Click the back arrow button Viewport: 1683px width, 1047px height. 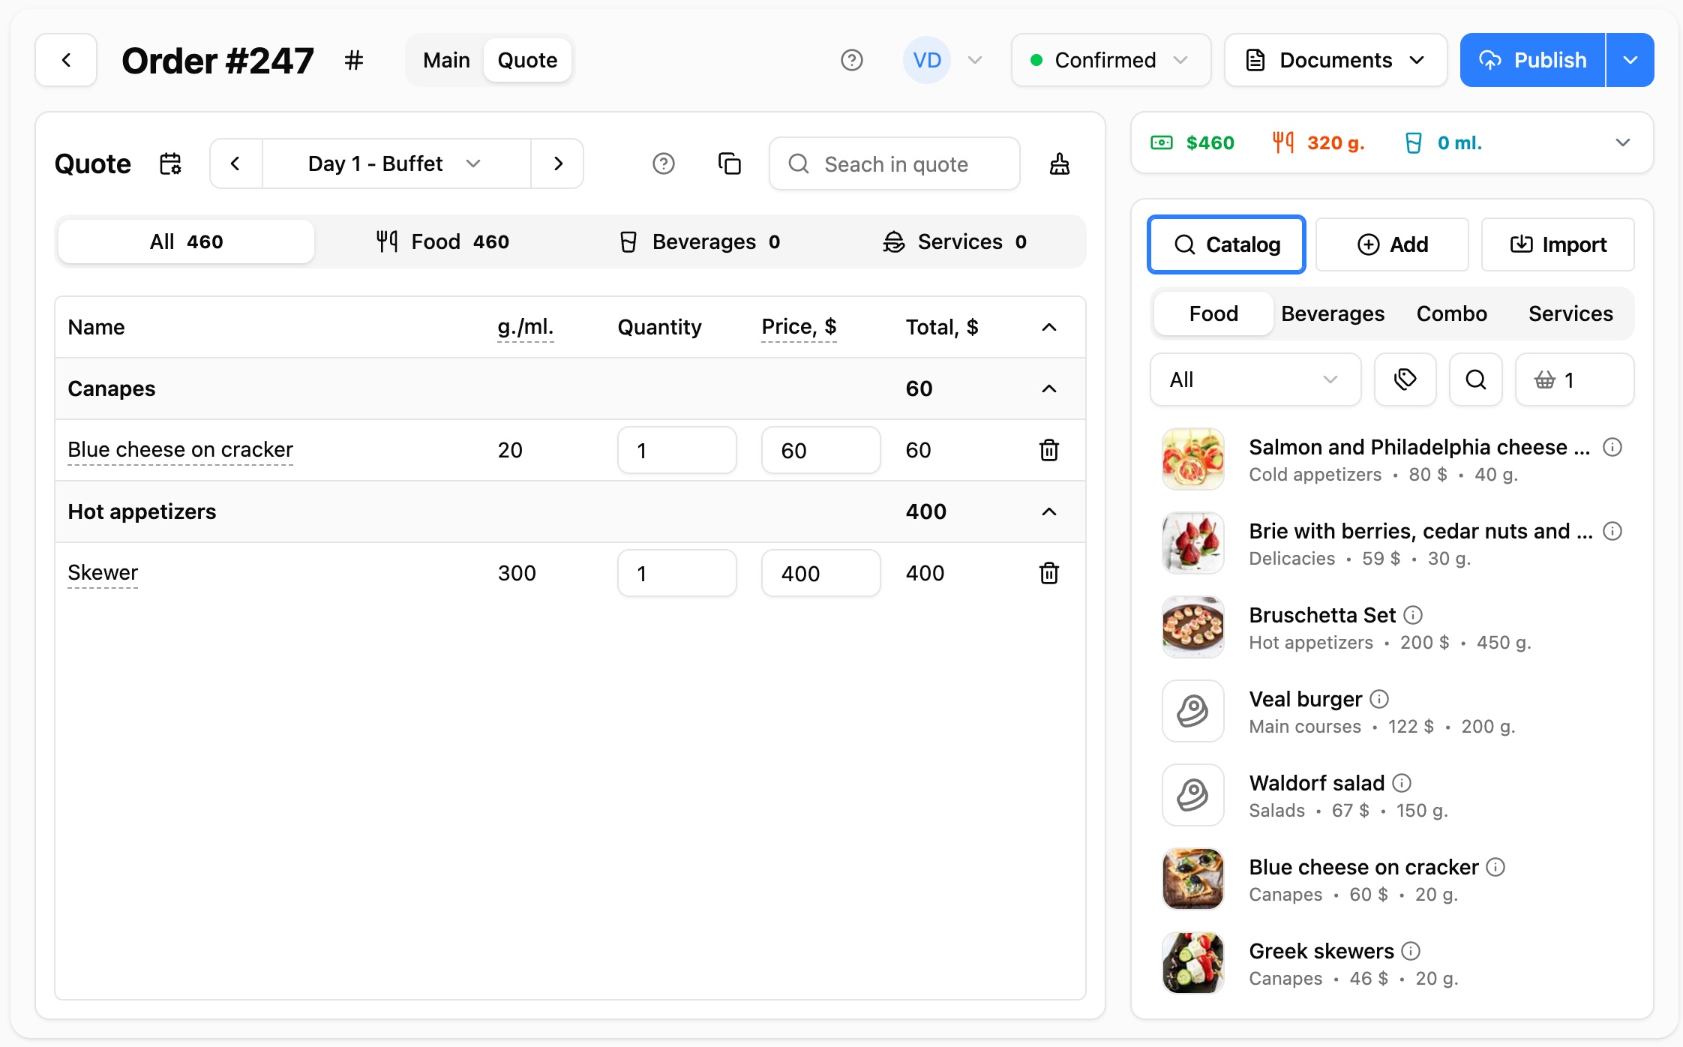(66, 60)
